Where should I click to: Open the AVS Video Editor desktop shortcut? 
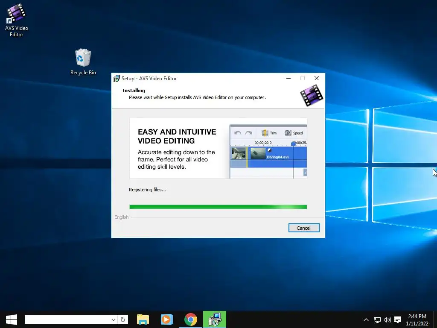pos(16,20)
